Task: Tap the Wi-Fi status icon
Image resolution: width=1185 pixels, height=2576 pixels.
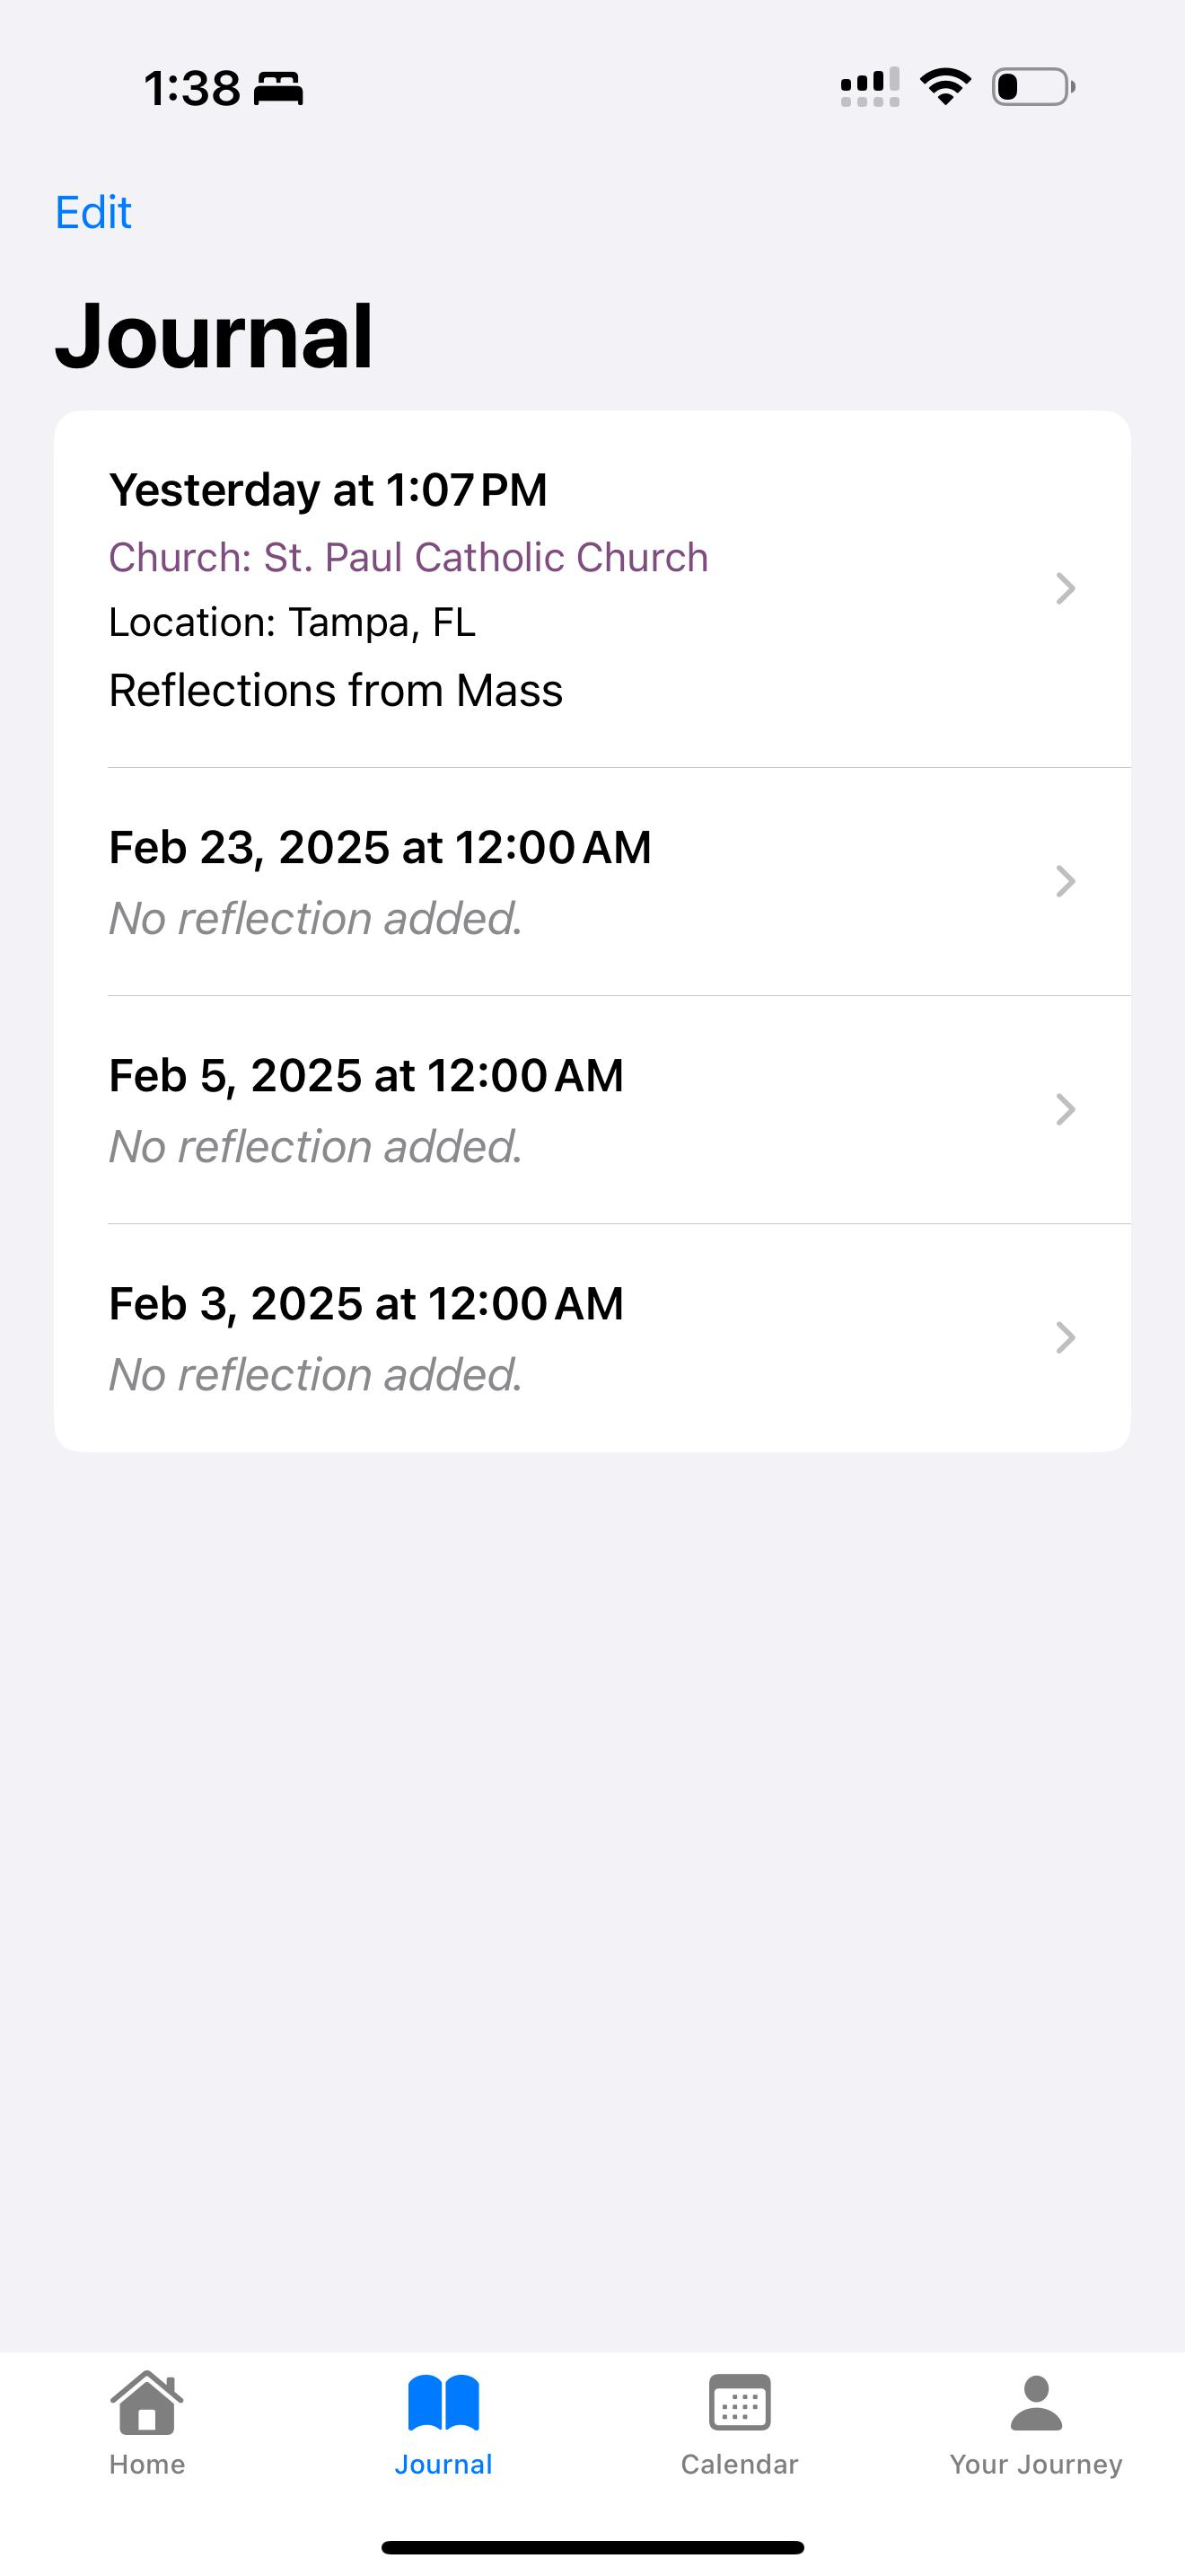Action: tap(945, 87)
